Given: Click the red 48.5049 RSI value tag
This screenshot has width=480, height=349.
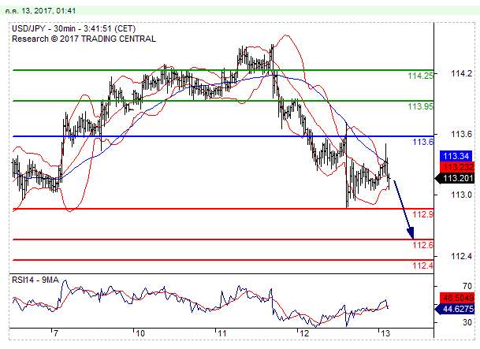Looking at the screenshot, I should [456, 298].
